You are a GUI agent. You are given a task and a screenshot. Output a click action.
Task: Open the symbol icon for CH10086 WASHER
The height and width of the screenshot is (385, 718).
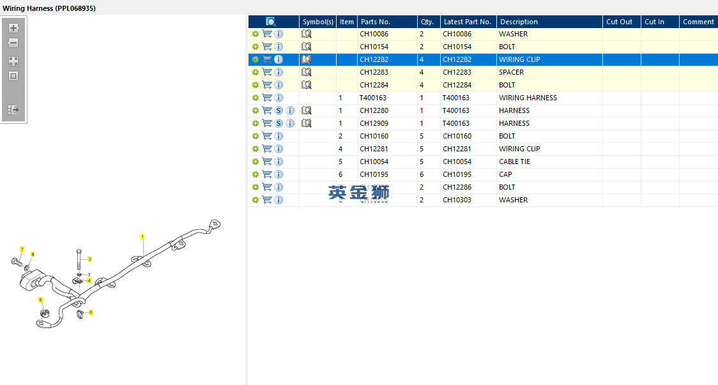[x=307, y=34]
